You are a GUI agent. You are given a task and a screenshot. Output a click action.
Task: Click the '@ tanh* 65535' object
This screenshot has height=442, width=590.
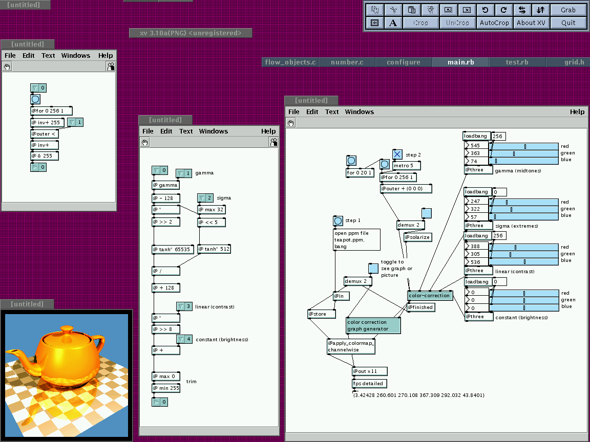coord(173,249)
